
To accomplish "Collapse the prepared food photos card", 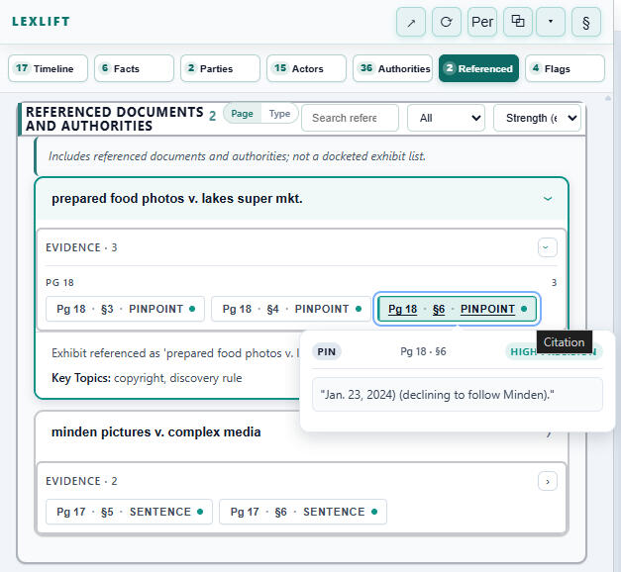I will tap(548, 199).
